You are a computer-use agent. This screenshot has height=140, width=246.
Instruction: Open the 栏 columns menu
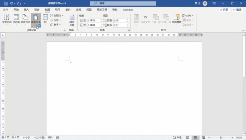[x=45, y=20]
